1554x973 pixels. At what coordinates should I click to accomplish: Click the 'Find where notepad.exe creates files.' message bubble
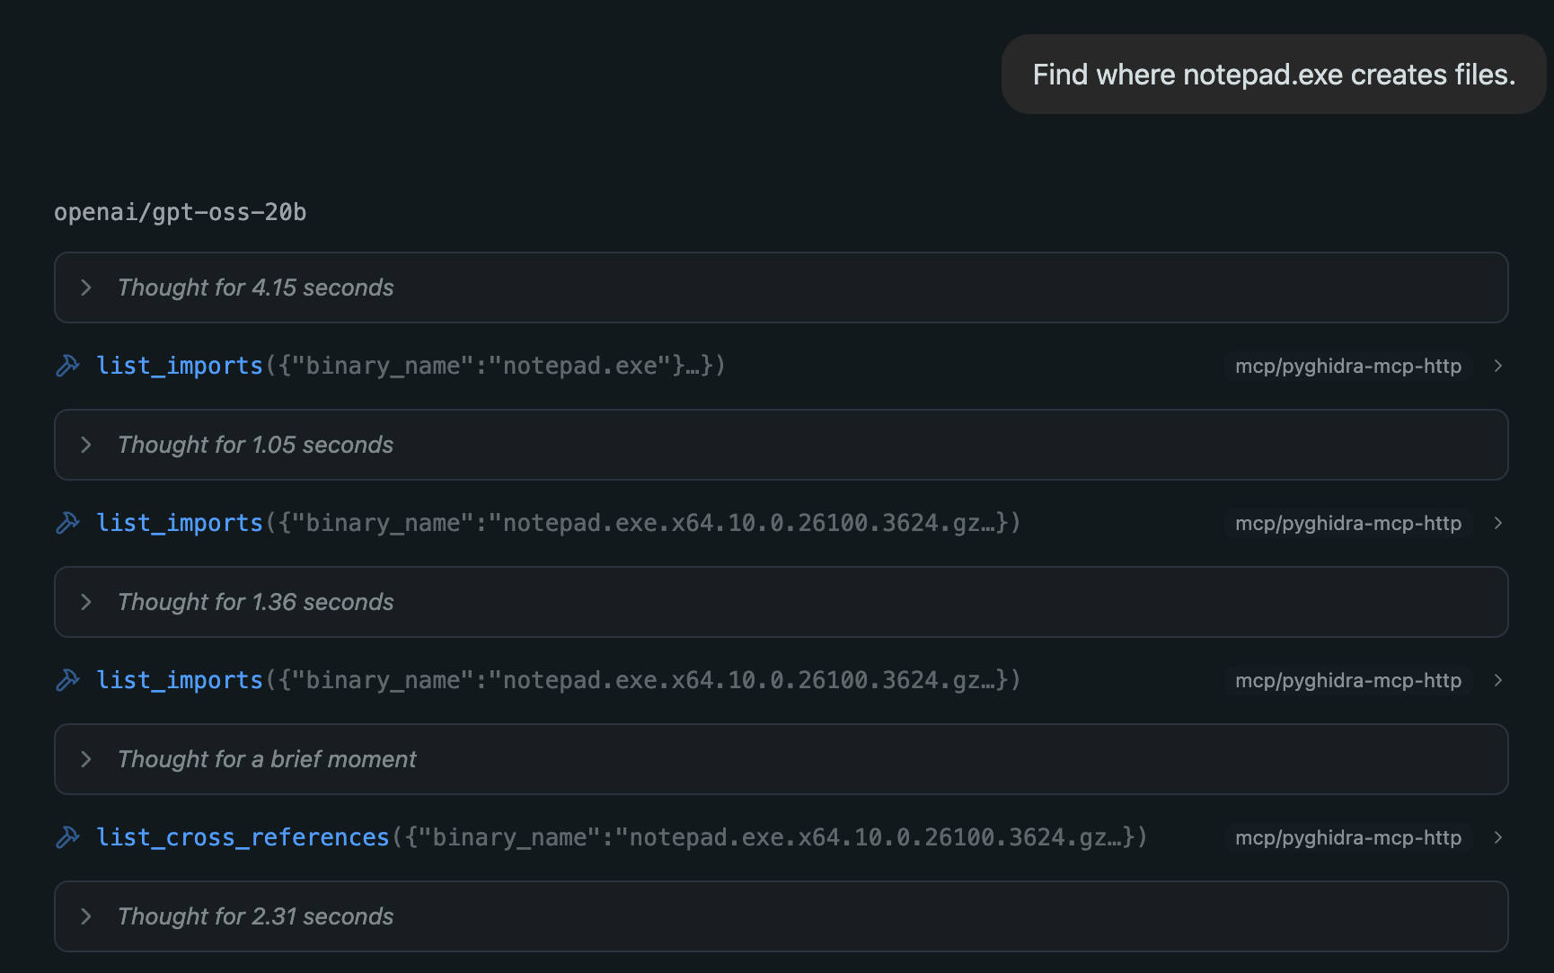tap(1274, 75)
